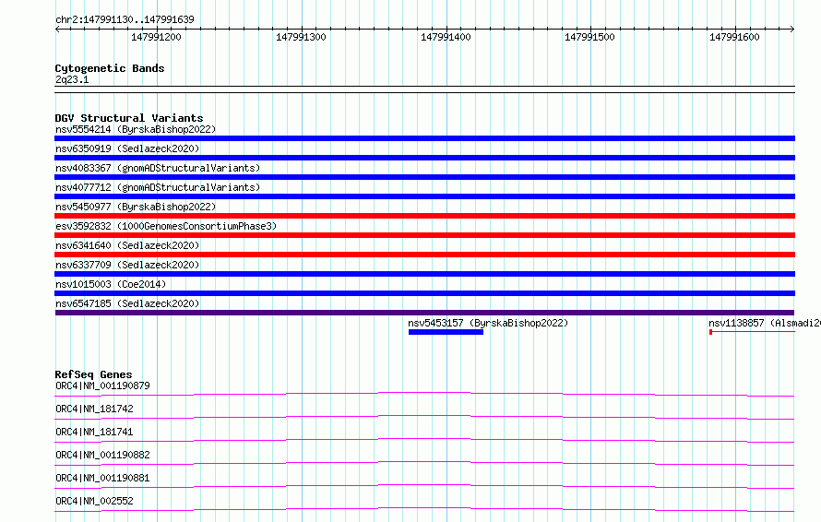Click the nsv5554214 (ByrskaBishop2022) variant label
The height and width of the screenshot is (522, 821).
136,129
